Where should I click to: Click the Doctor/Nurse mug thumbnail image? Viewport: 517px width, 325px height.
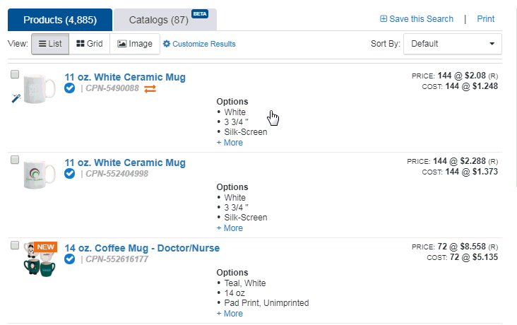pos(40,259)
